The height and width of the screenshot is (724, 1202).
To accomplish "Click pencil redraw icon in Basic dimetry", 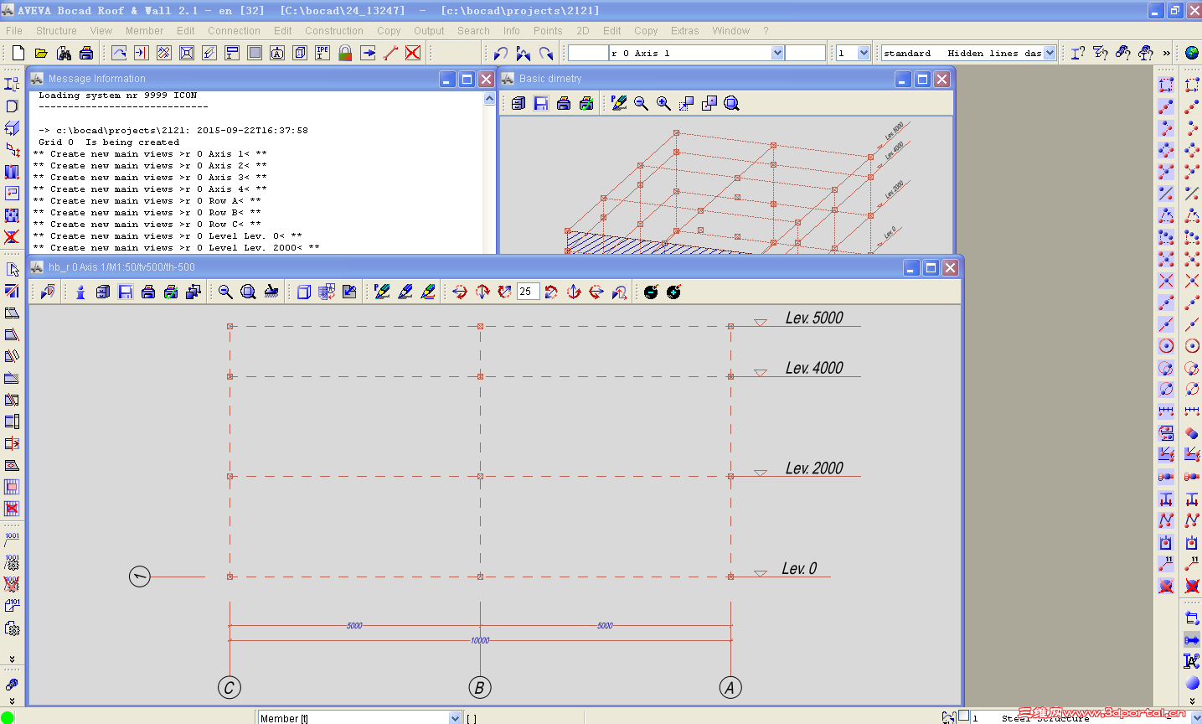I will tap(618, 103).
